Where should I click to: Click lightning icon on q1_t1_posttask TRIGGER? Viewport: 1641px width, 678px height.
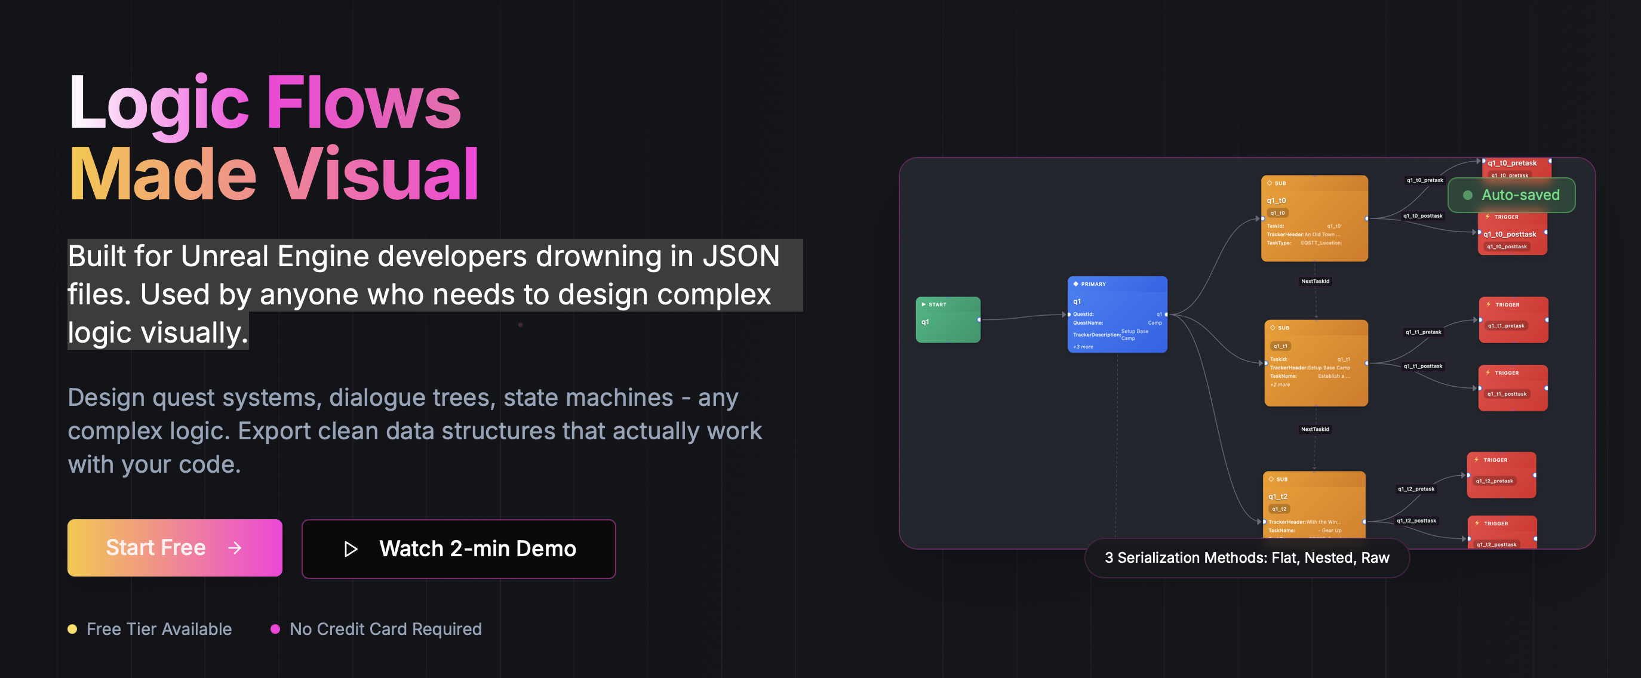point(1488,372)
